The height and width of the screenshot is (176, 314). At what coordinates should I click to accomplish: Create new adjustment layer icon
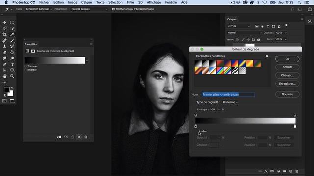[278, 171]
